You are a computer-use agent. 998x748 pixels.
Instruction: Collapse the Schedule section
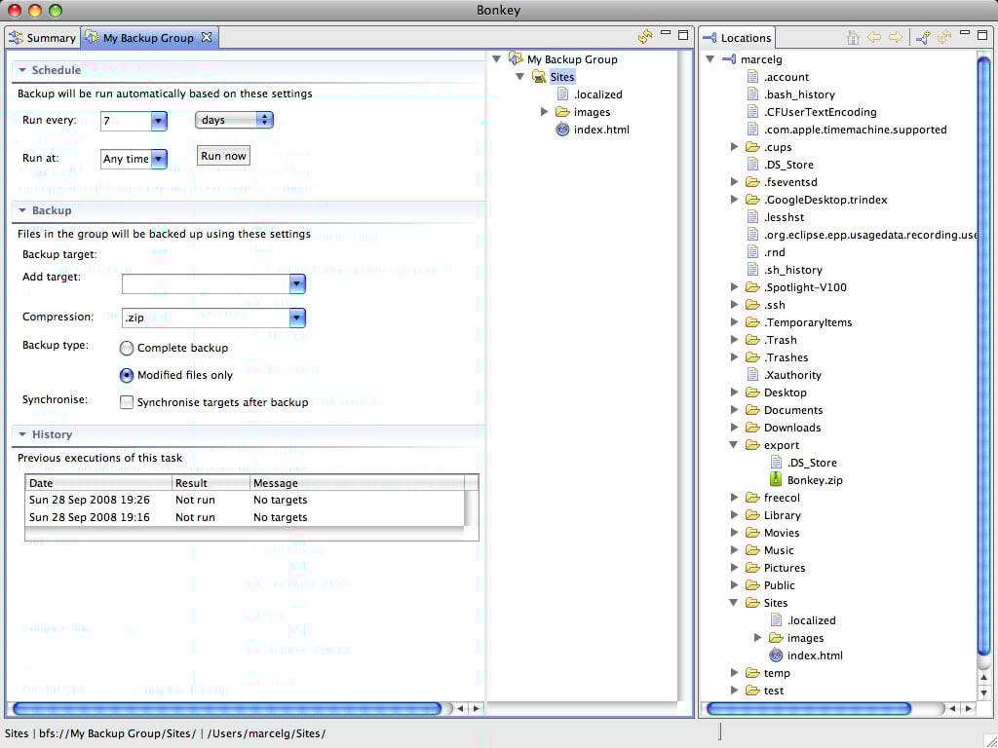pos(22,70)
